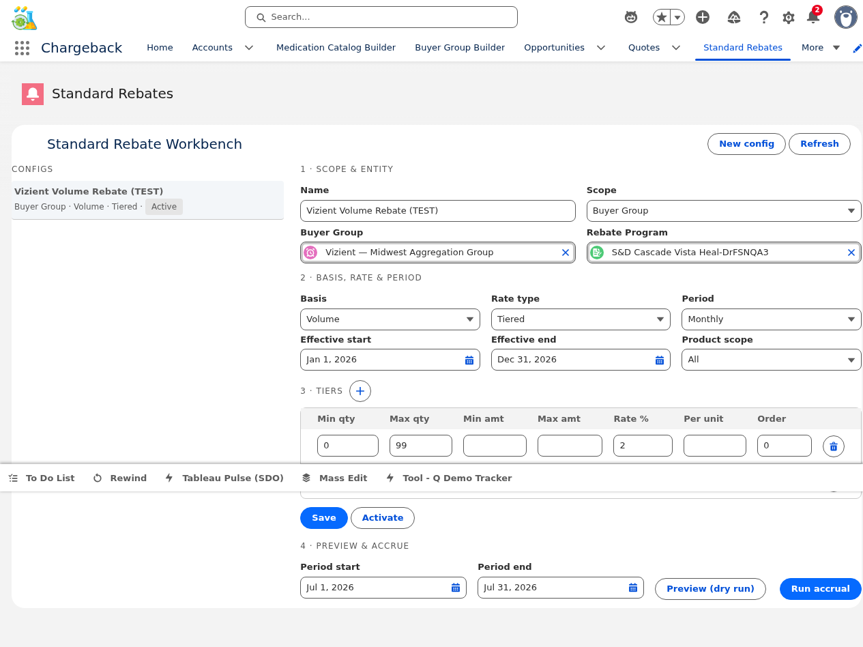Screen dimensions: 863x647
Task: Expand the Opportunities tab dropdown chevron
Action: (x=601, y=48)
